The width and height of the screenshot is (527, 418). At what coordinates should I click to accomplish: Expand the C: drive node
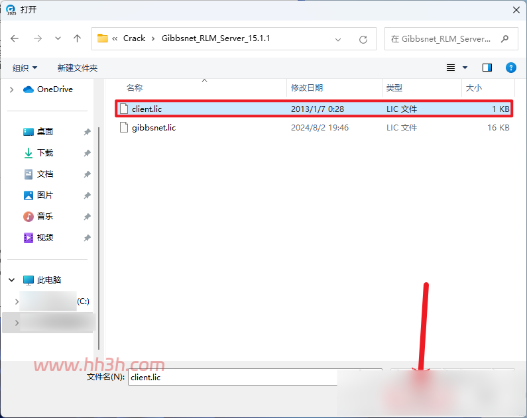point(17,301)
